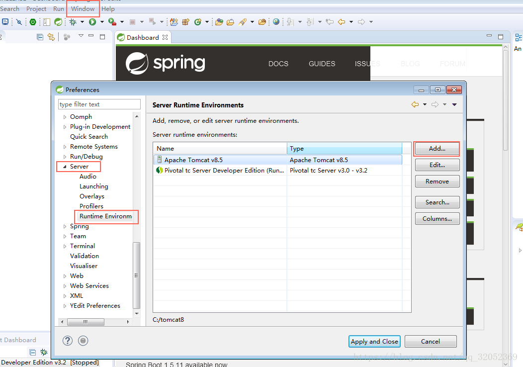
Task: Open the Run menu
Action: (58, 8)
